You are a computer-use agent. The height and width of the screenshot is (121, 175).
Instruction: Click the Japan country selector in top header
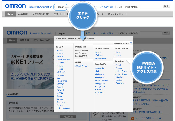[x=60, y=7]
